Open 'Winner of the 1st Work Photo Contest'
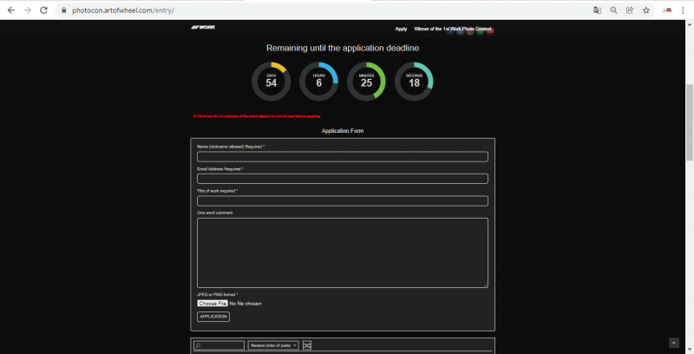694x354 pixels. 453,29
